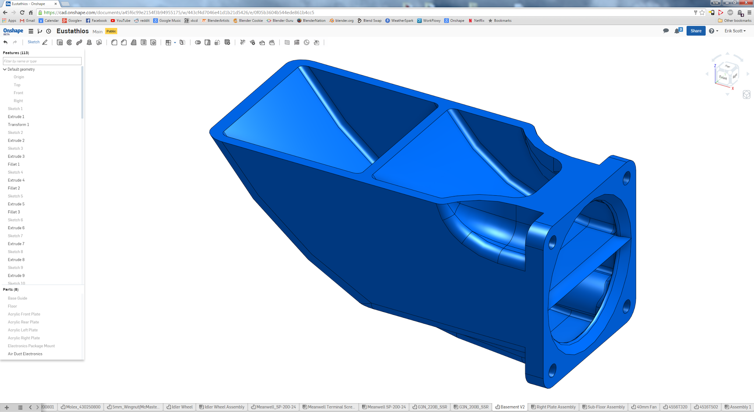Activate the Chamfer tool icon

124,43
